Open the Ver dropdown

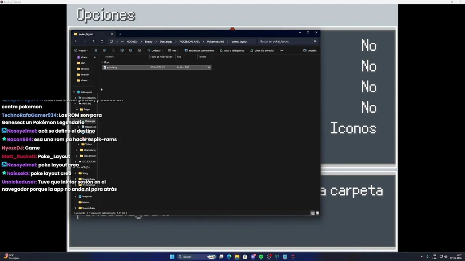click(x=173, y=50)
